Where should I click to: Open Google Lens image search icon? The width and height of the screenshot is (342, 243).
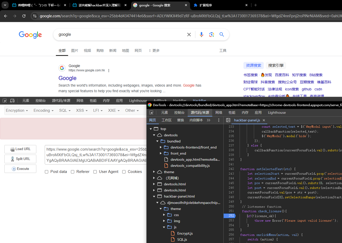coord(211,35)
